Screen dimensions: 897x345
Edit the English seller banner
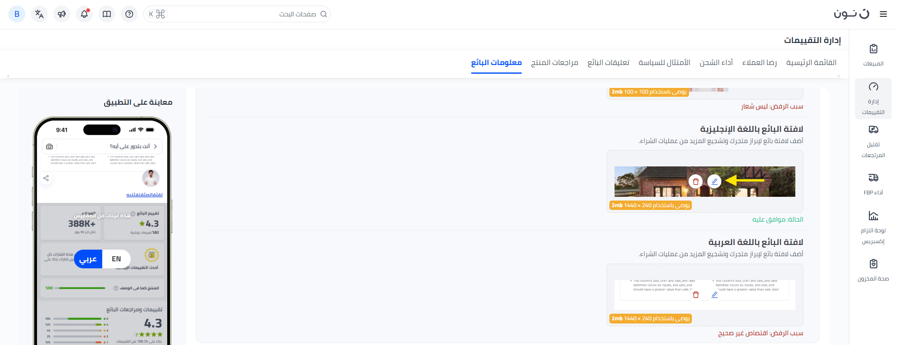[714, 181]
